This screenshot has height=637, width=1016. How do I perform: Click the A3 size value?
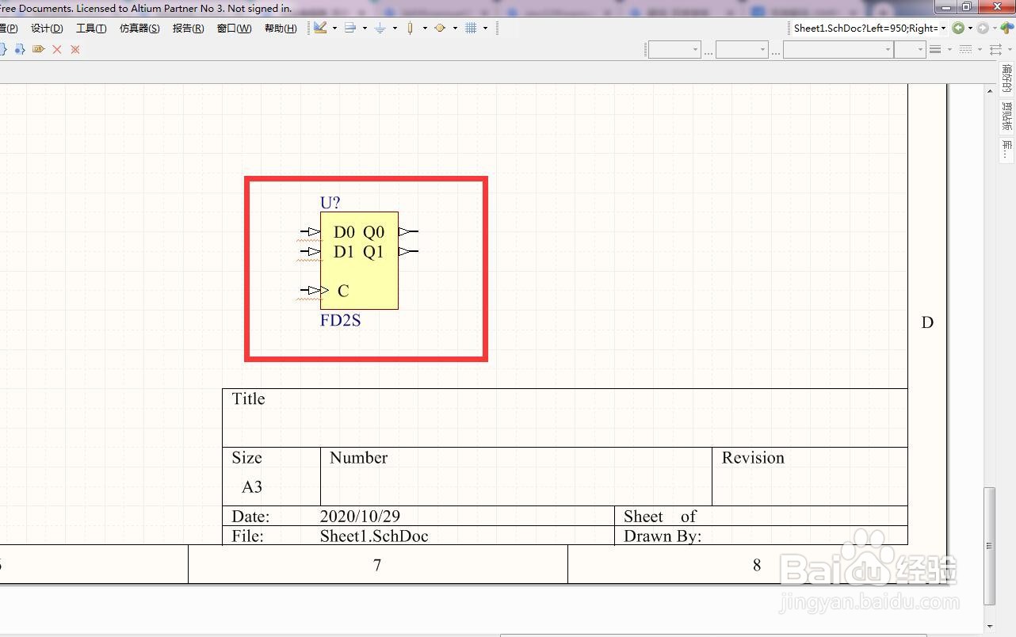(x=252, y=487)
